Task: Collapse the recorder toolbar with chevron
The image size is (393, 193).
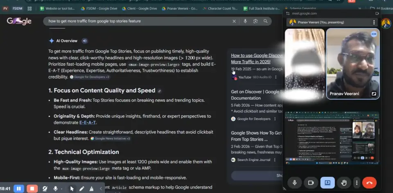Action: point(101,189)
